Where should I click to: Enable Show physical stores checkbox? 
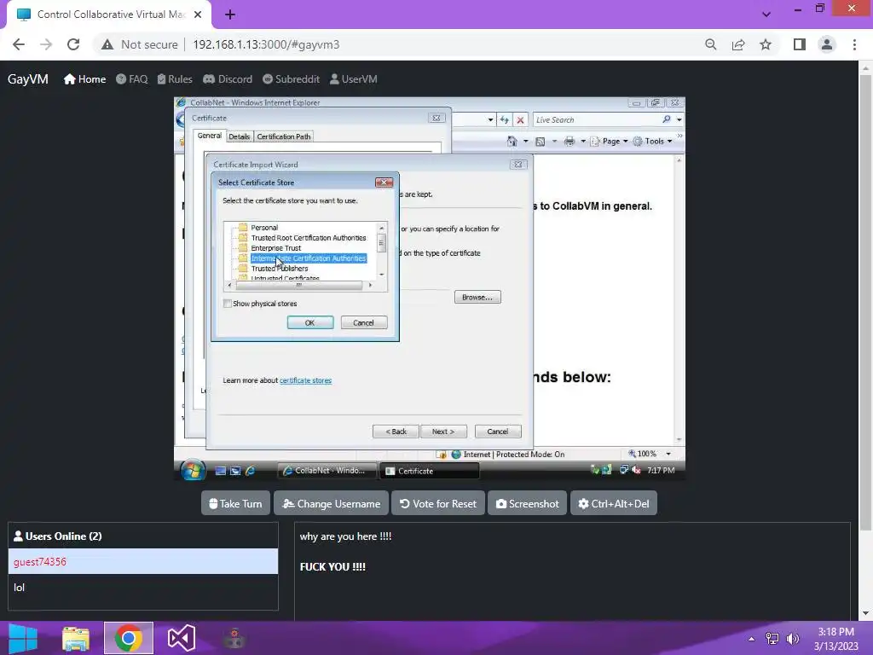[227, 304]
